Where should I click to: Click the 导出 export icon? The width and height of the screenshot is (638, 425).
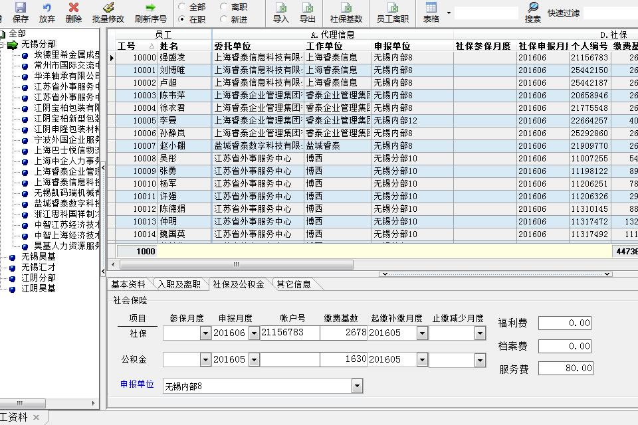pos(308,8)
